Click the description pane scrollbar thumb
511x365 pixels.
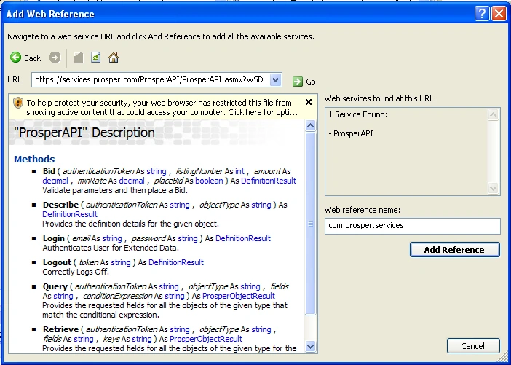pos(311,224)
